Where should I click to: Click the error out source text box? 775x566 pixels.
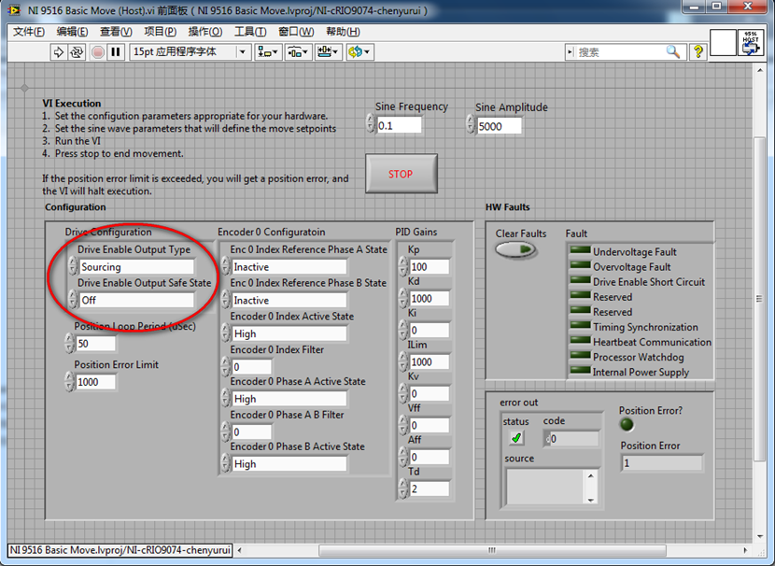click(x=546, y=487)
